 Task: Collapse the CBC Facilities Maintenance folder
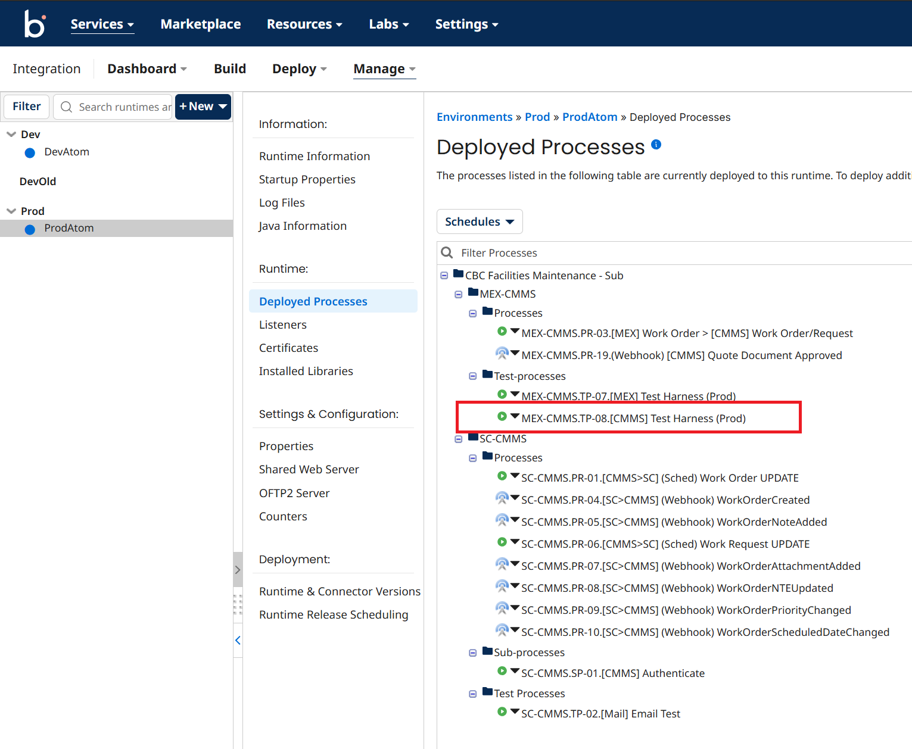click(444, 276)
